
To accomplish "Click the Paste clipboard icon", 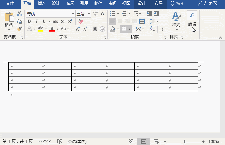I will point(9,17).
